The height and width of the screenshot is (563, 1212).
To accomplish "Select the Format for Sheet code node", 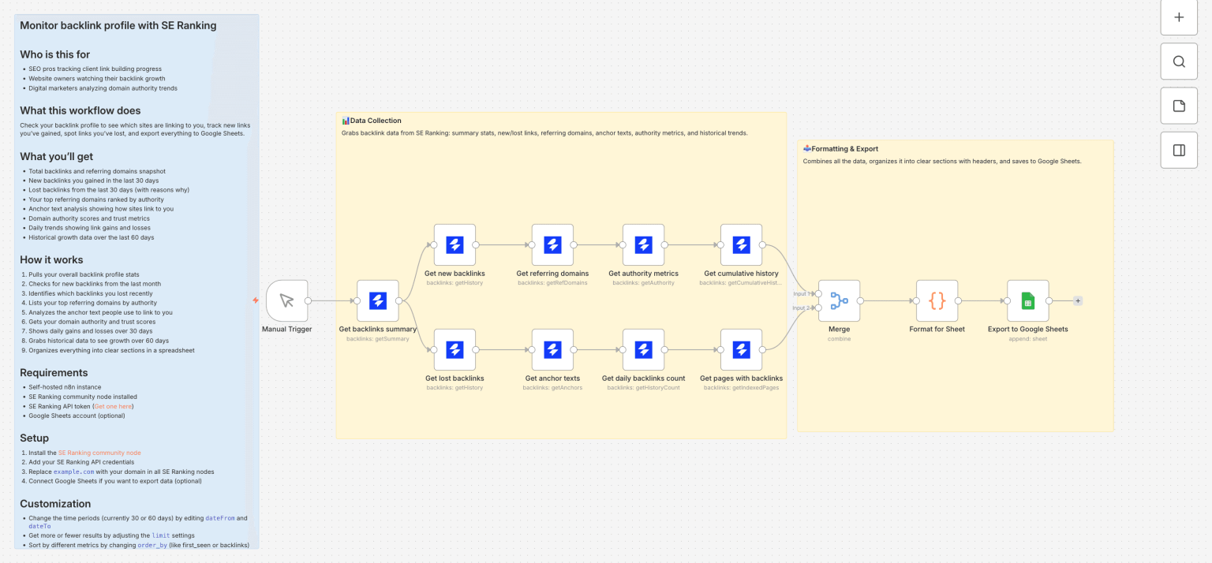I will tap(937, 300).
